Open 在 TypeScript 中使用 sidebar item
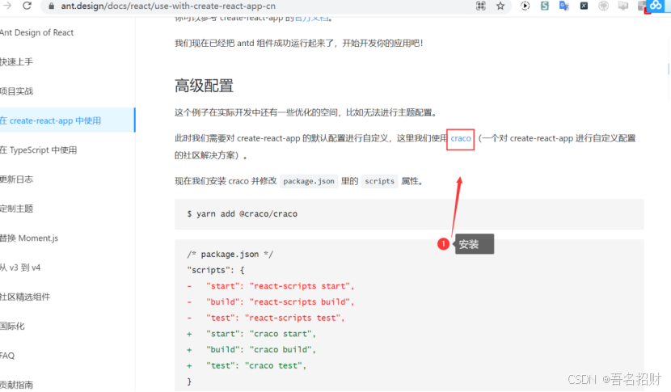Viewport: 671px width, 392px height. coord(39,150)
